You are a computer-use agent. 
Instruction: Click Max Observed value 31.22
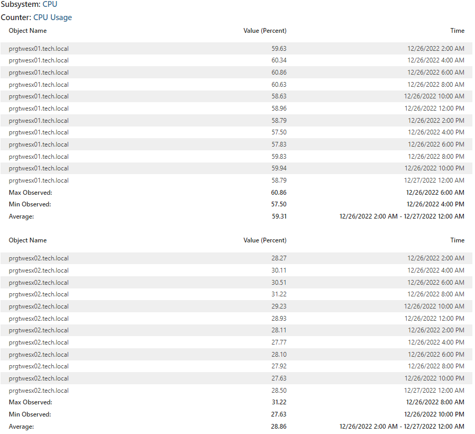(x=279, y=402)
